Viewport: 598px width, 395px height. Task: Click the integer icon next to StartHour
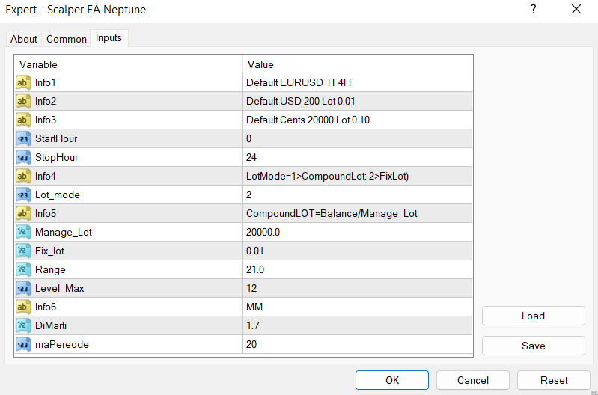[23, 138]
